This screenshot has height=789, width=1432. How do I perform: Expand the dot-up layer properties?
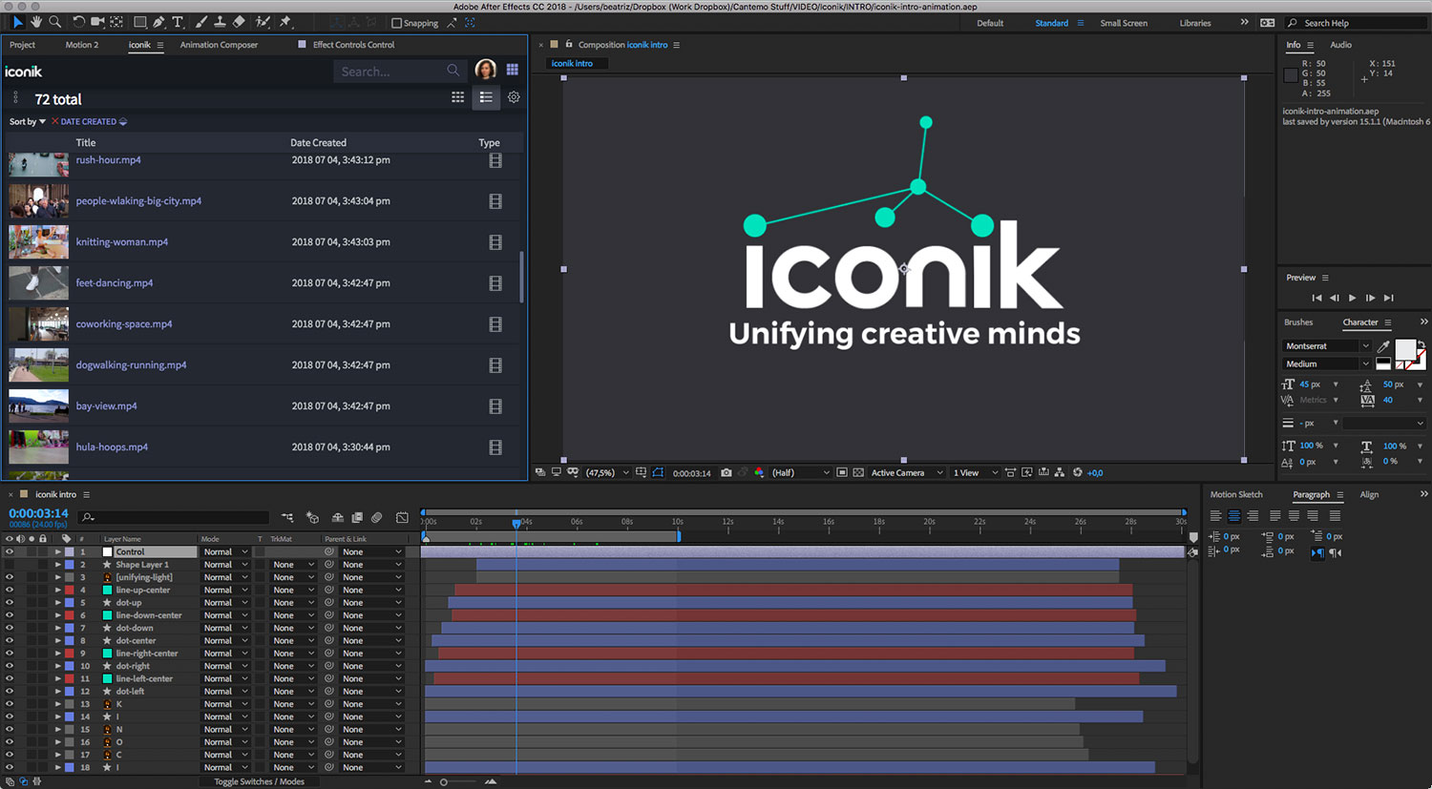pos(57,603)
